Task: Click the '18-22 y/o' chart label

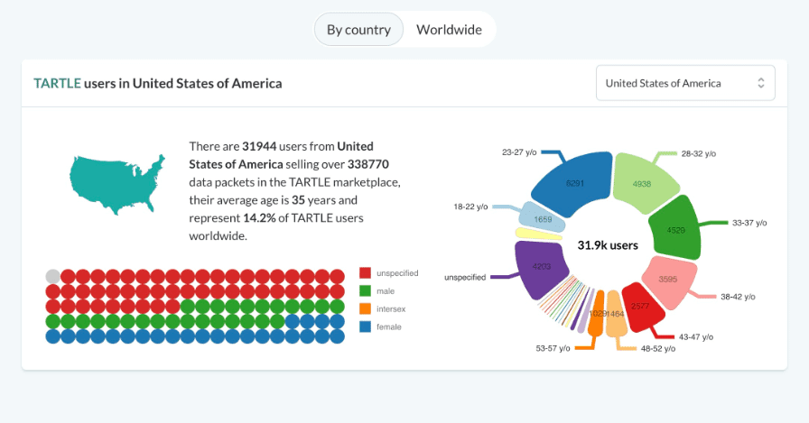Action: tap(470, 207)
